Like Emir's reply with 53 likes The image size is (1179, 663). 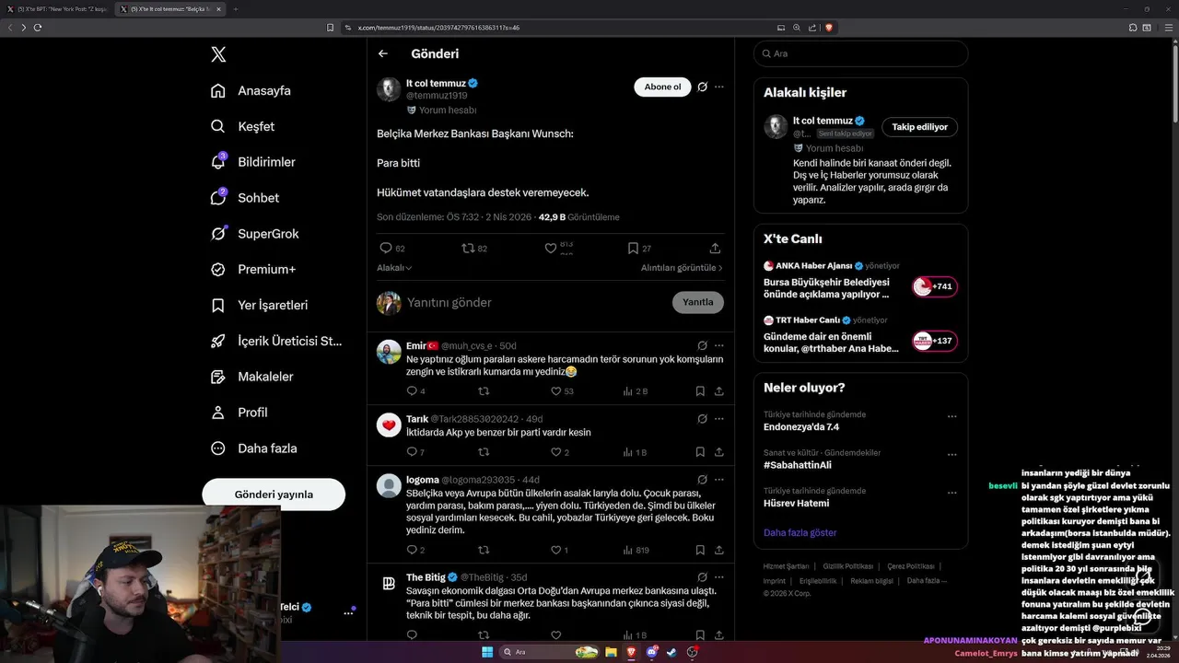click(x=556, y=391)
